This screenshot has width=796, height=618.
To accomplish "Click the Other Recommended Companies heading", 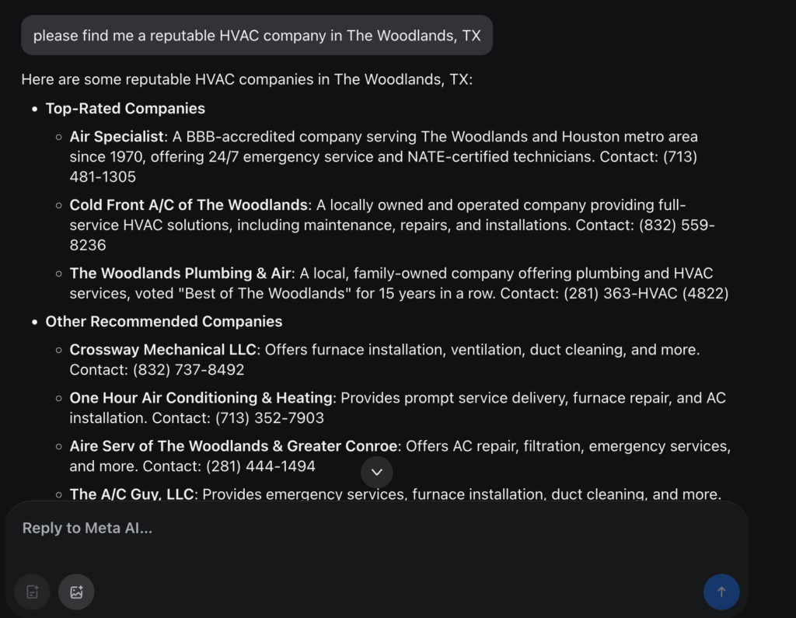I will pos(164,322).
